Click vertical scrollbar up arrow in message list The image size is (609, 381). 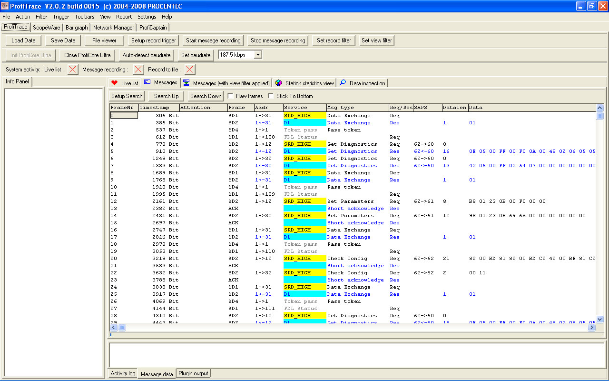(599, 108)
